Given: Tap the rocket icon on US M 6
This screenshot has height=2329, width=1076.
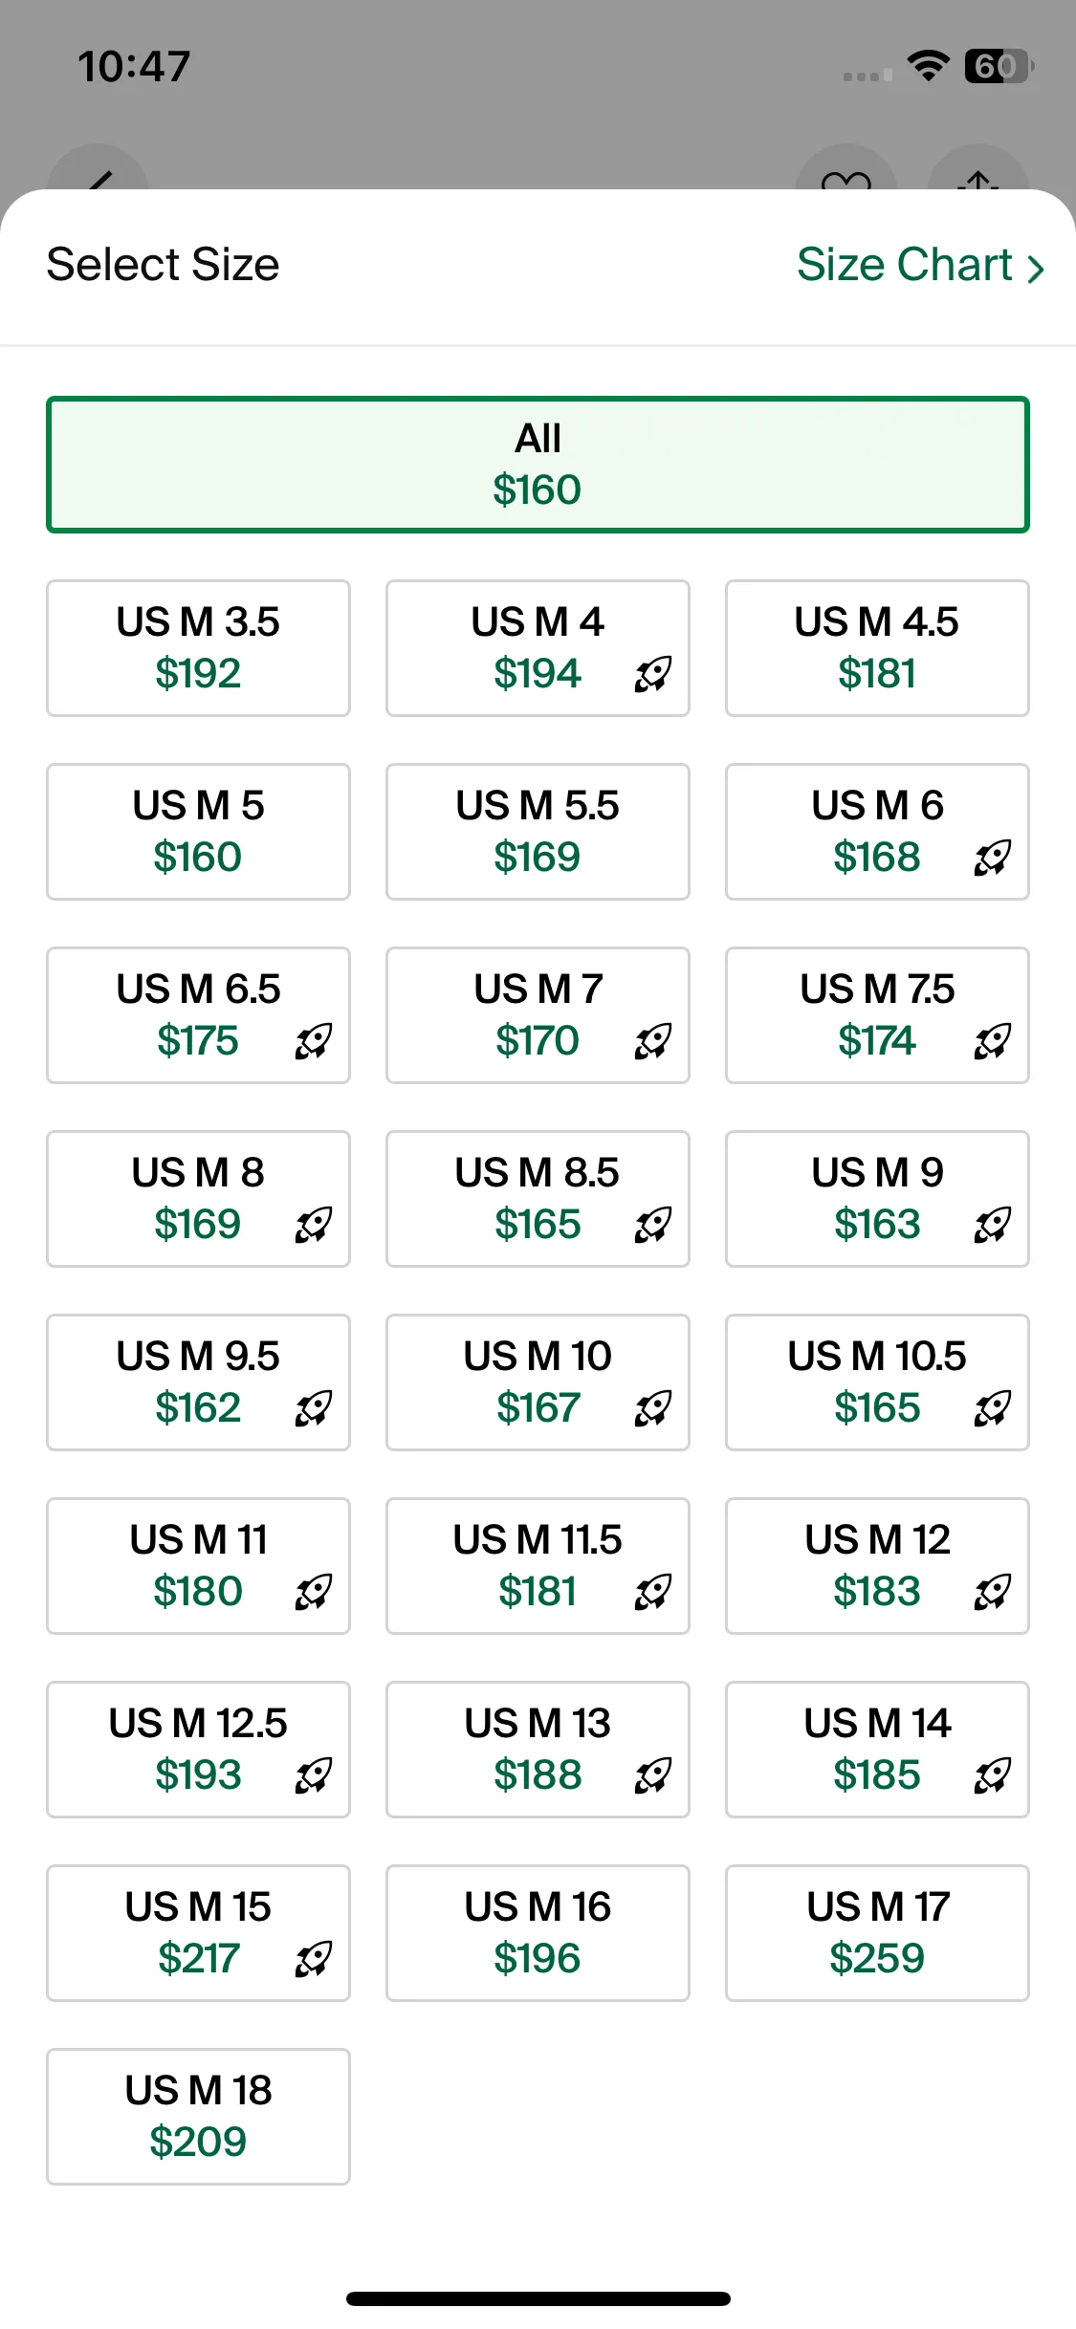Looking at the screenshot, I should [x=993, y=858].
